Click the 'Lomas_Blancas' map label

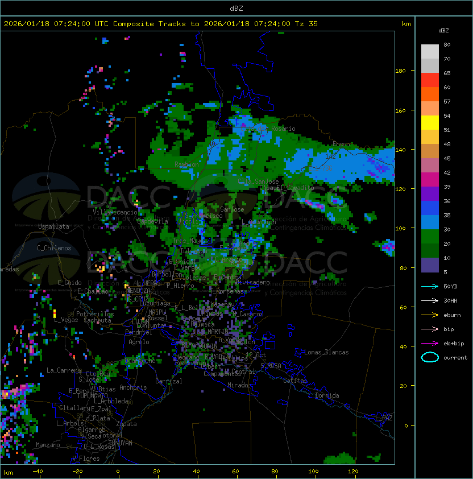point(326,352)
